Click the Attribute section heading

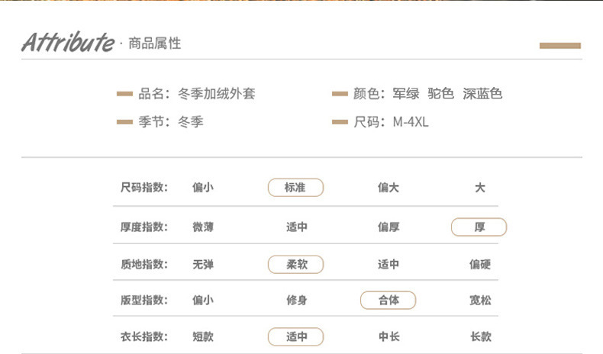[68, 43]
